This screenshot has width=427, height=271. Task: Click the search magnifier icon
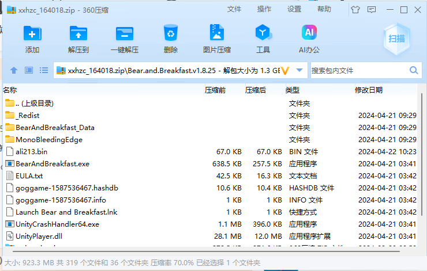point(414,70)
